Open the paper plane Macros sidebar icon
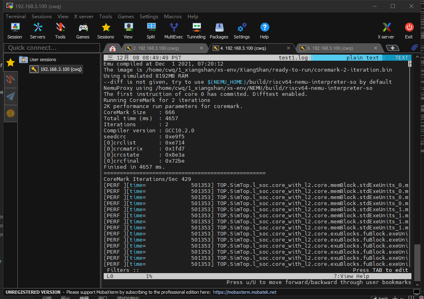Viewport: 424px width, 299px height. tap(11, 96)
